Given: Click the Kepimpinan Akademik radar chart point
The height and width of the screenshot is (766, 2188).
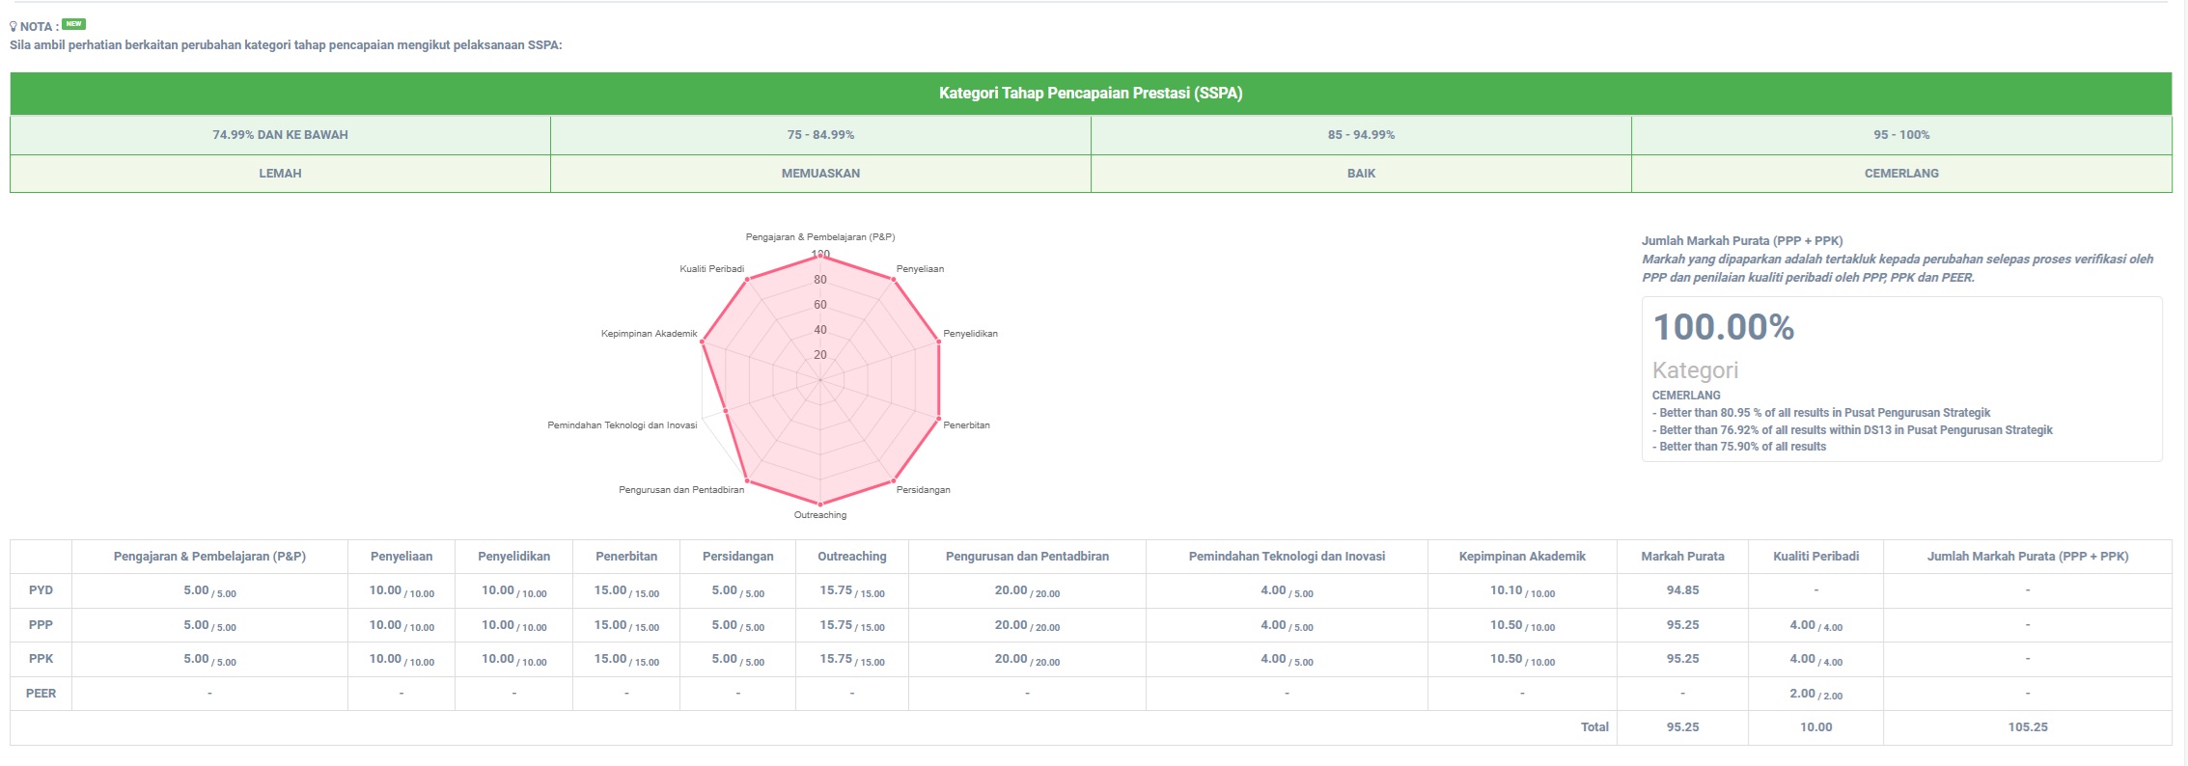Looking at the screenshot, I should click(703, 342).
